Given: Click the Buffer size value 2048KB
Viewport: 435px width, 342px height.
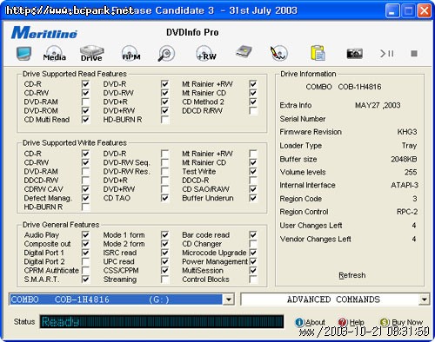Looking at the screenshot, I should click(404, 159).
